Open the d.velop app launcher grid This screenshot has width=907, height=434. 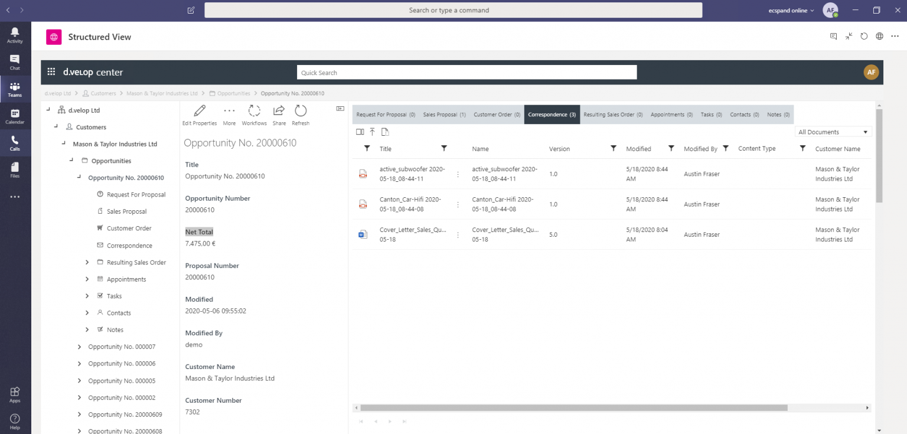click(x=51, y=72)
